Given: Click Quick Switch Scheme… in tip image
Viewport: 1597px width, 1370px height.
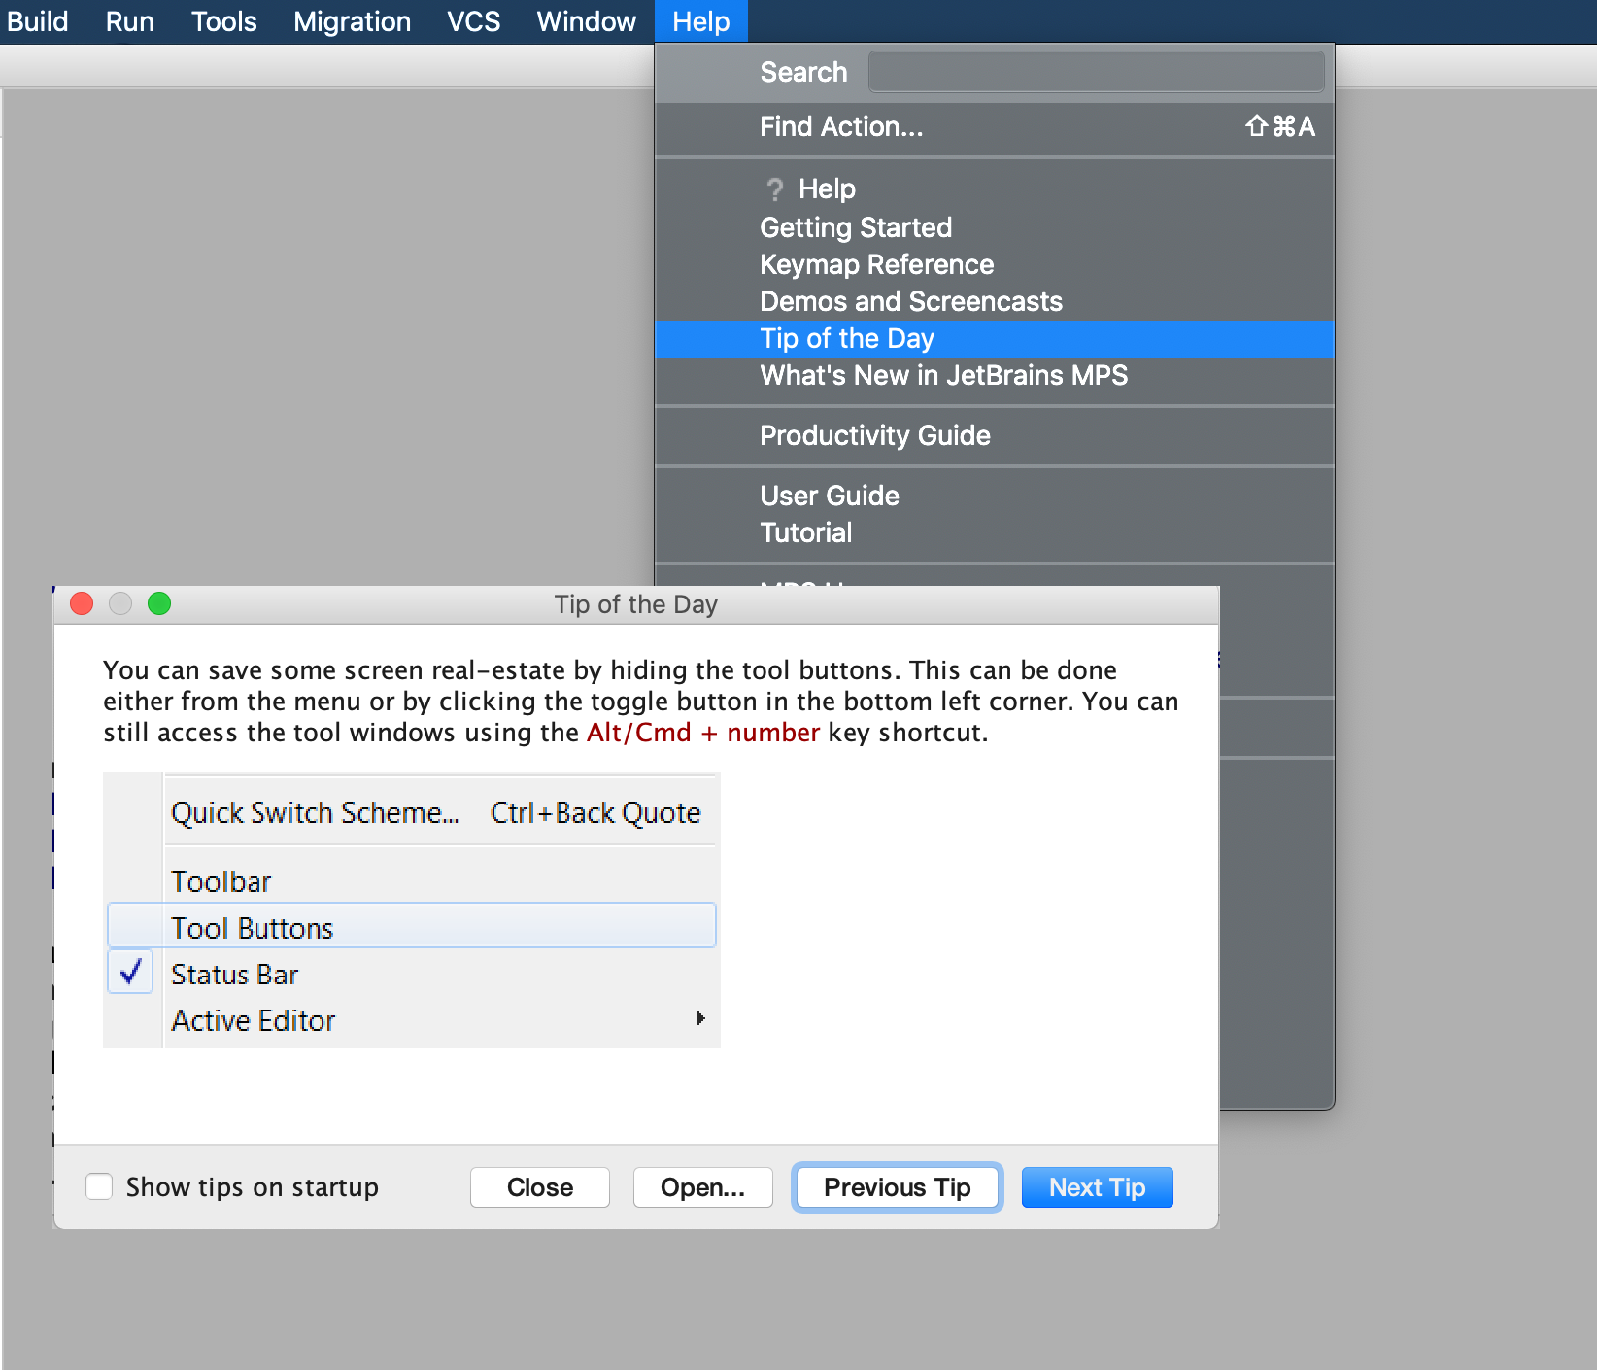Looking at the screenshot, I should pyautogui.click(x=315, y=812).
